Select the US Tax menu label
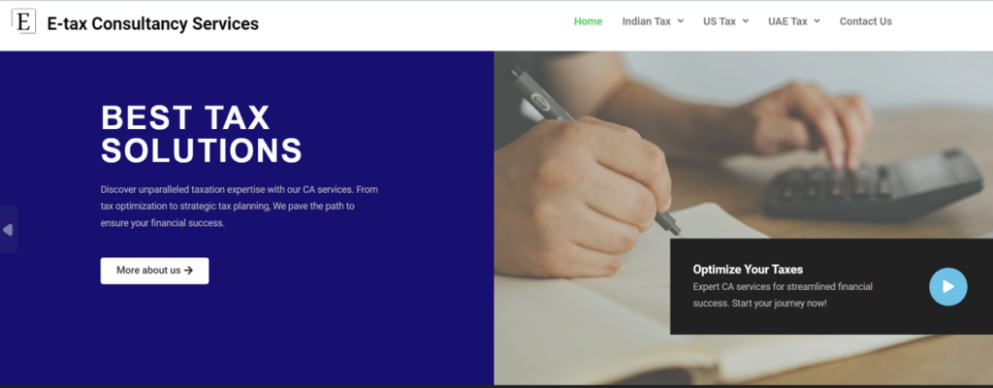Viewport: 993px width, 388px height. [x=719, y=21]
